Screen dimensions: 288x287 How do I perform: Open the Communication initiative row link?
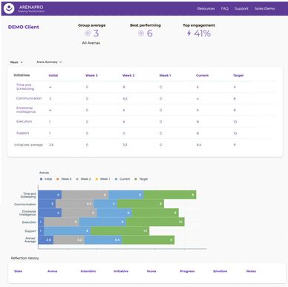click(x=29, y=98)
